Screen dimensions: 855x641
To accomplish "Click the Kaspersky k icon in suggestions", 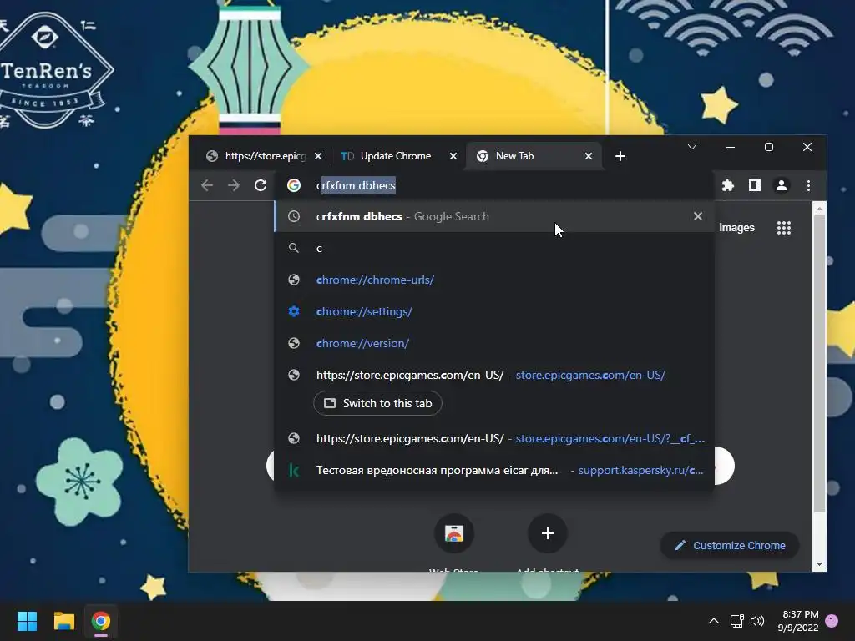I will (294, 470).
